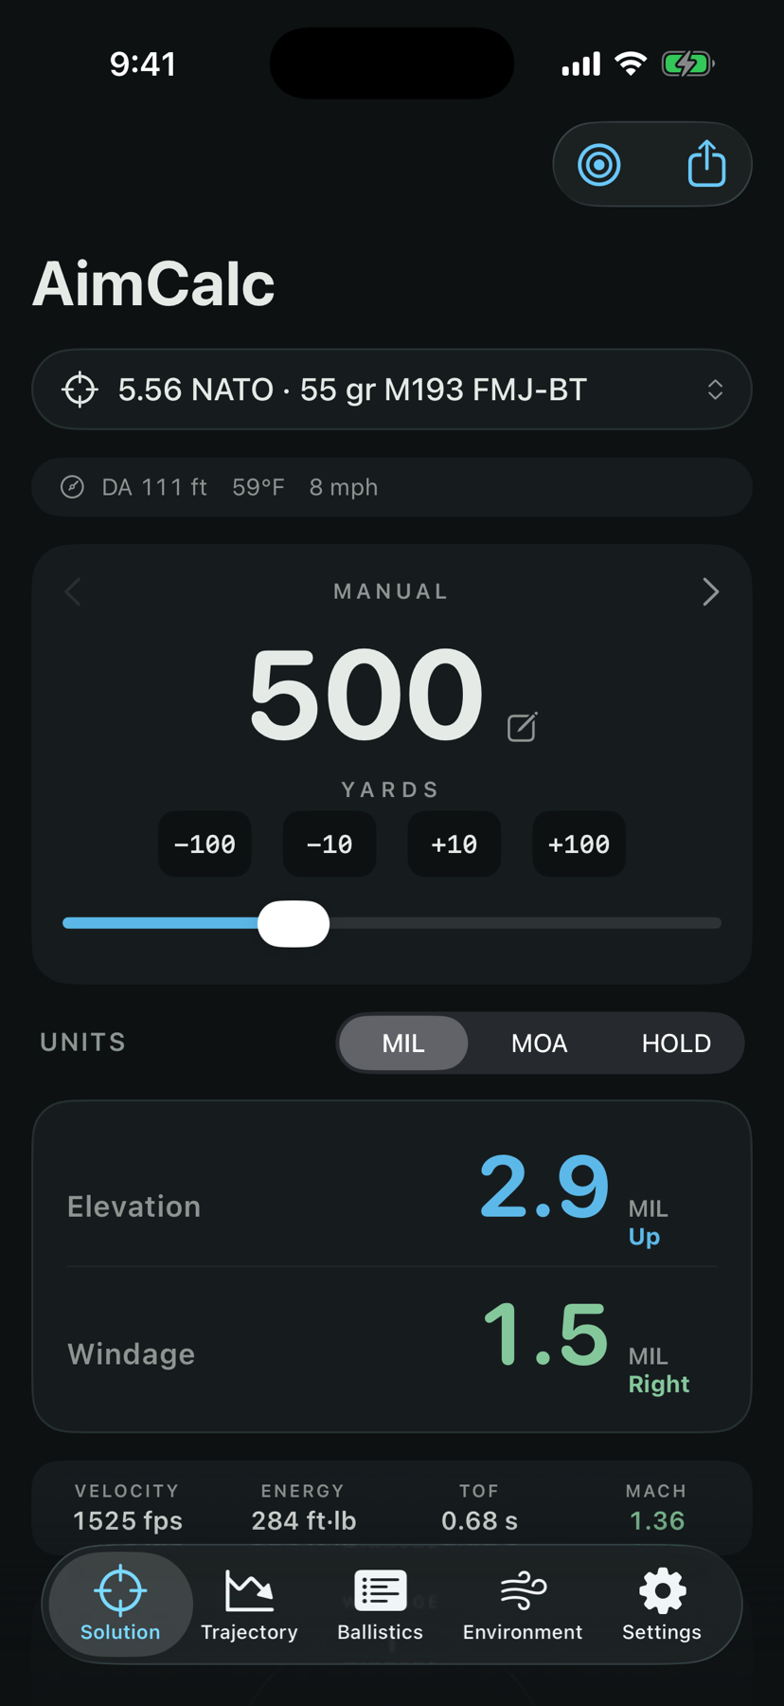Select the Solution tab

pyautogui.click(x=120, y=1606)
